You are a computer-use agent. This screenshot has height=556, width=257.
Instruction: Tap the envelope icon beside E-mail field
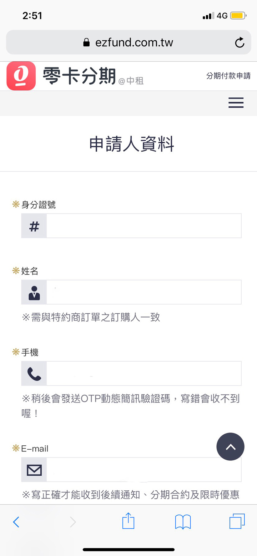pyautogui.click(x=34, y=470)
